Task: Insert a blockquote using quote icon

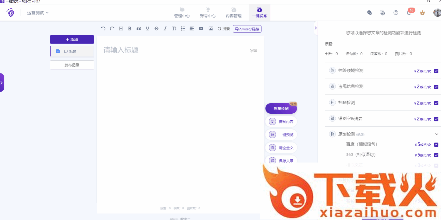Action: pos(138,29)
